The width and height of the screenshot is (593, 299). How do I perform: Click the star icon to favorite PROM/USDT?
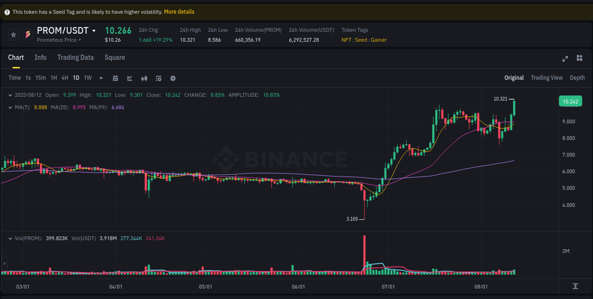click(13, 34)
